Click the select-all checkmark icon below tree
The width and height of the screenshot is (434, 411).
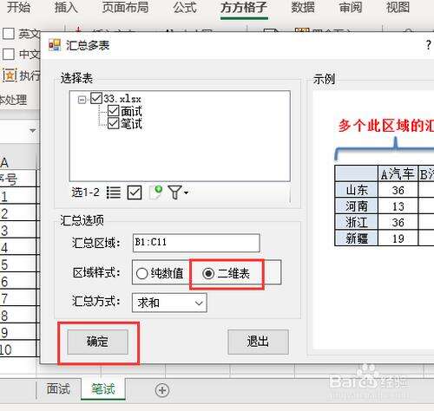(x=135, y=192)
